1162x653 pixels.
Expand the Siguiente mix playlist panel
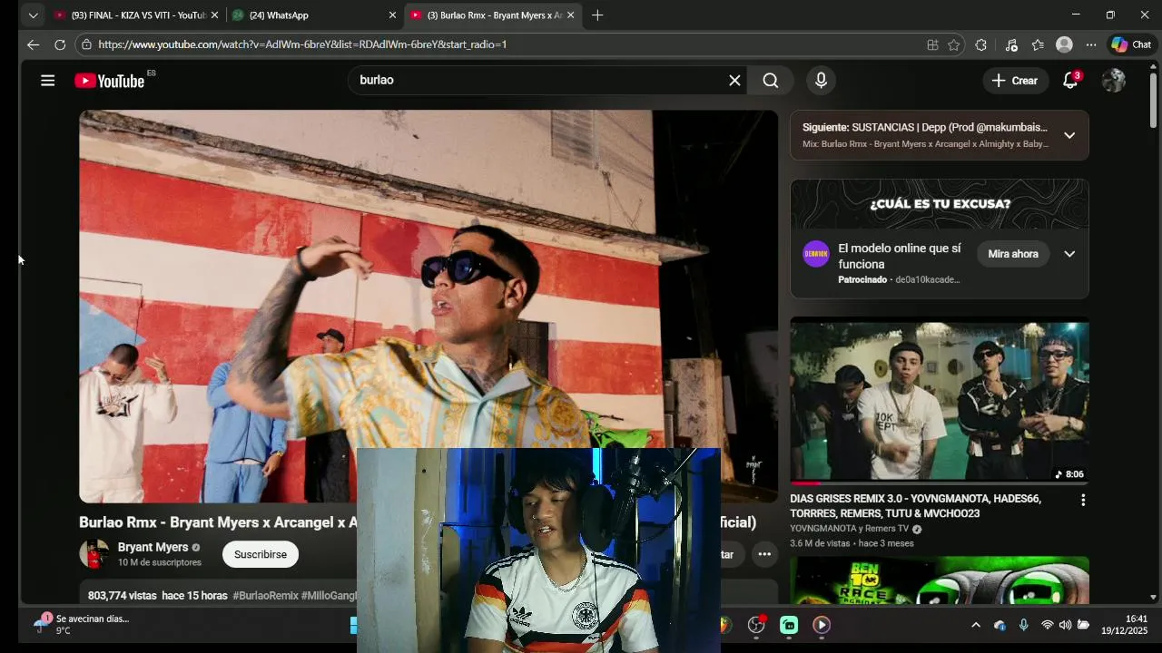tap(1069, 135)
